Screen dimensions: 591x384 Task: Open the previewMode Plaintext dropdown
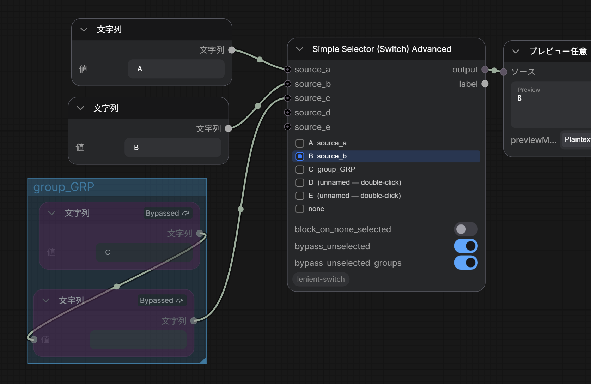click(x=576, y=140)
